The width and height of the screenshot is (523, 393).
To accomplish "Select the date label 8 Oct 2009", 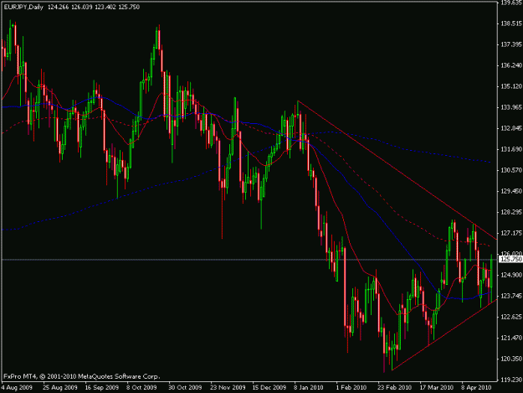I will point(141,388).
